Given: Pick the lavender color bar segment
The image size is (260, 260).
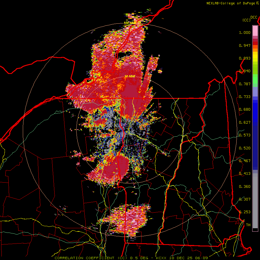Looking at the screenshot, I should point(255,92).
